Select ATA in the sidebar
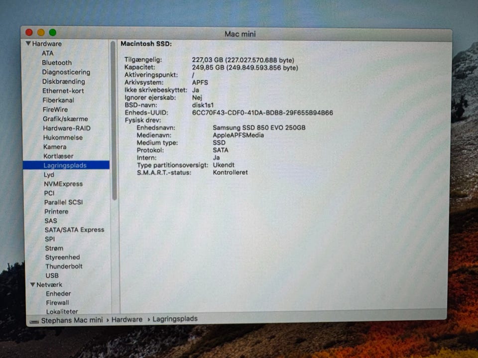The width and height of the screenshot is (478, 358). [x=48, y=53]
